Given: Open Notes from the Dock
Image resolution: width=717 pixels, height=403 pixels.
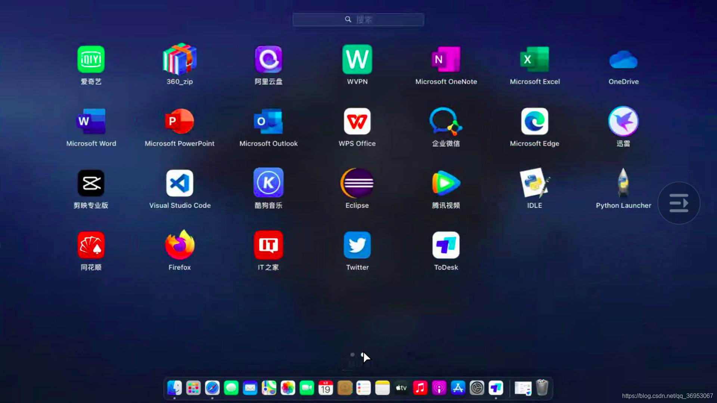Looking at the screenshot, I should pyautogui.click(x=382, y=388).
